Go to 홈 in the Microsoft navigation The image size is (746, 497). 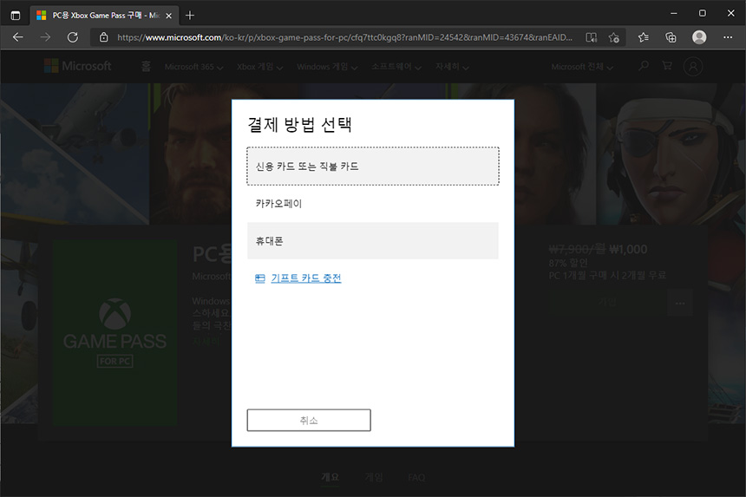point(146,67)
